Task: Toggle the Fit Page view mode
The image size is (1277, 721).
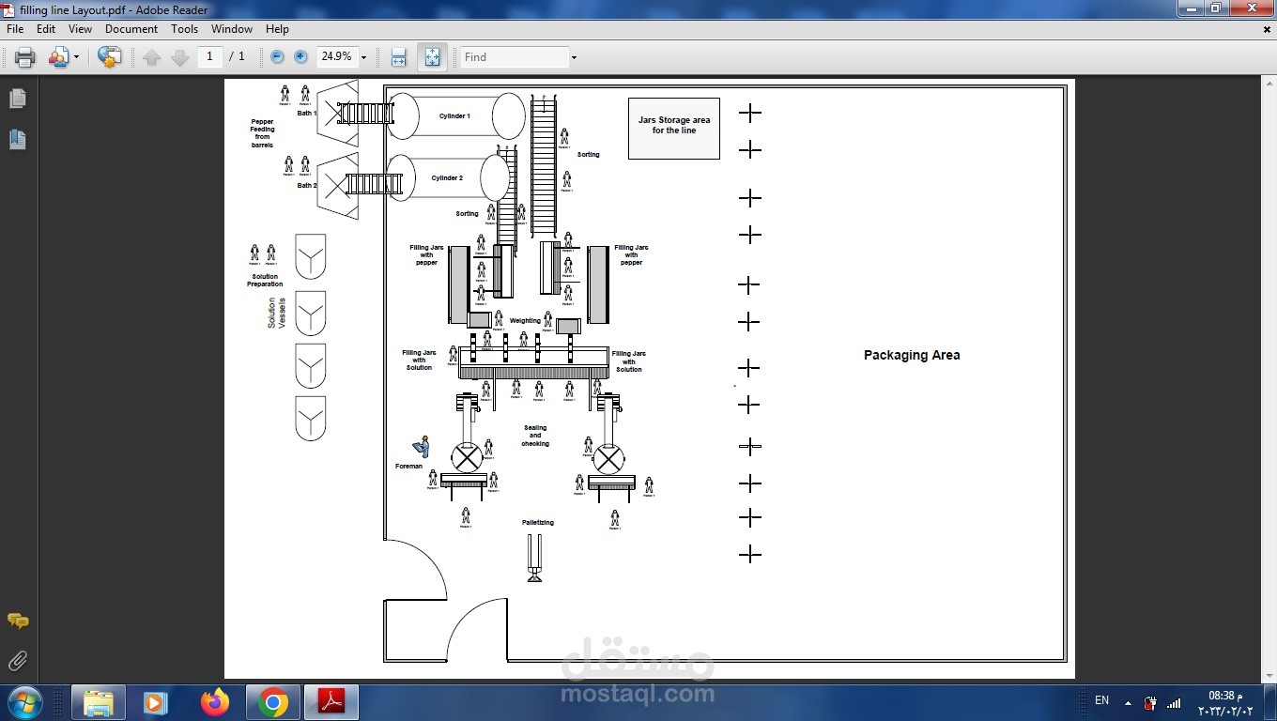Action: point(432,56)
